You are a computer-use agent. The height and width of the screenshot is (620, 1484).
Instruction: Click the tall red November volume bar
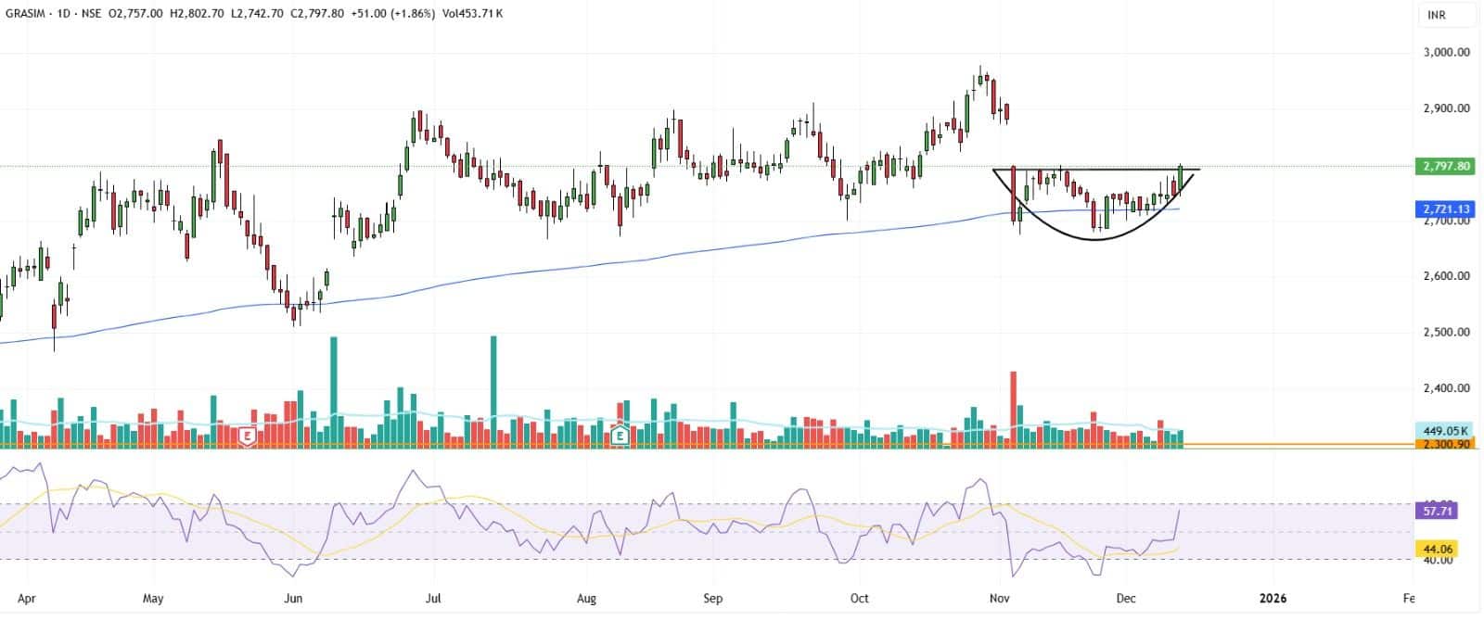click(1014, 410)
